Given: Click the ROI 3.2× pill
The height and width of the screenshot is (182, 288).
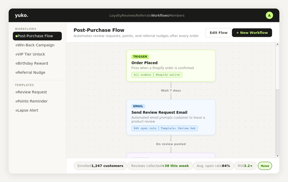Looking at the screenshot, I should [245, 166].
